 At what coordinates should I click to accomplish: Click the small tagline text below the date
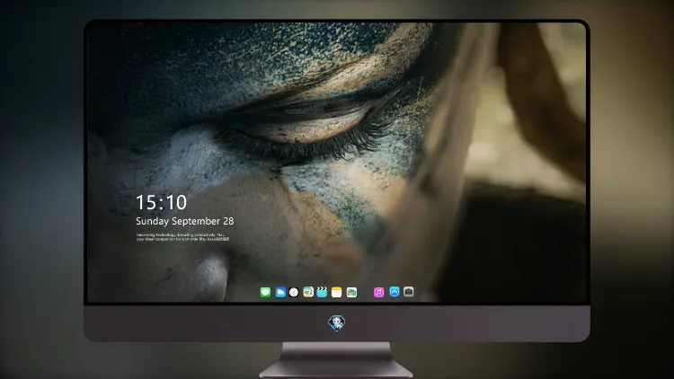coord(183,237)
